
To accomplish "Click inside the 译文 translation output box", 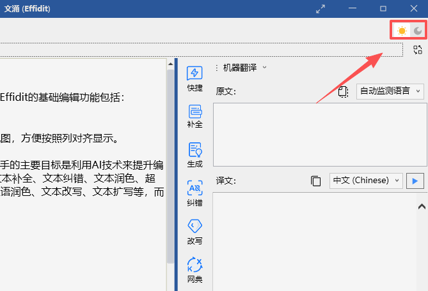I will click(x=313, y=243).
